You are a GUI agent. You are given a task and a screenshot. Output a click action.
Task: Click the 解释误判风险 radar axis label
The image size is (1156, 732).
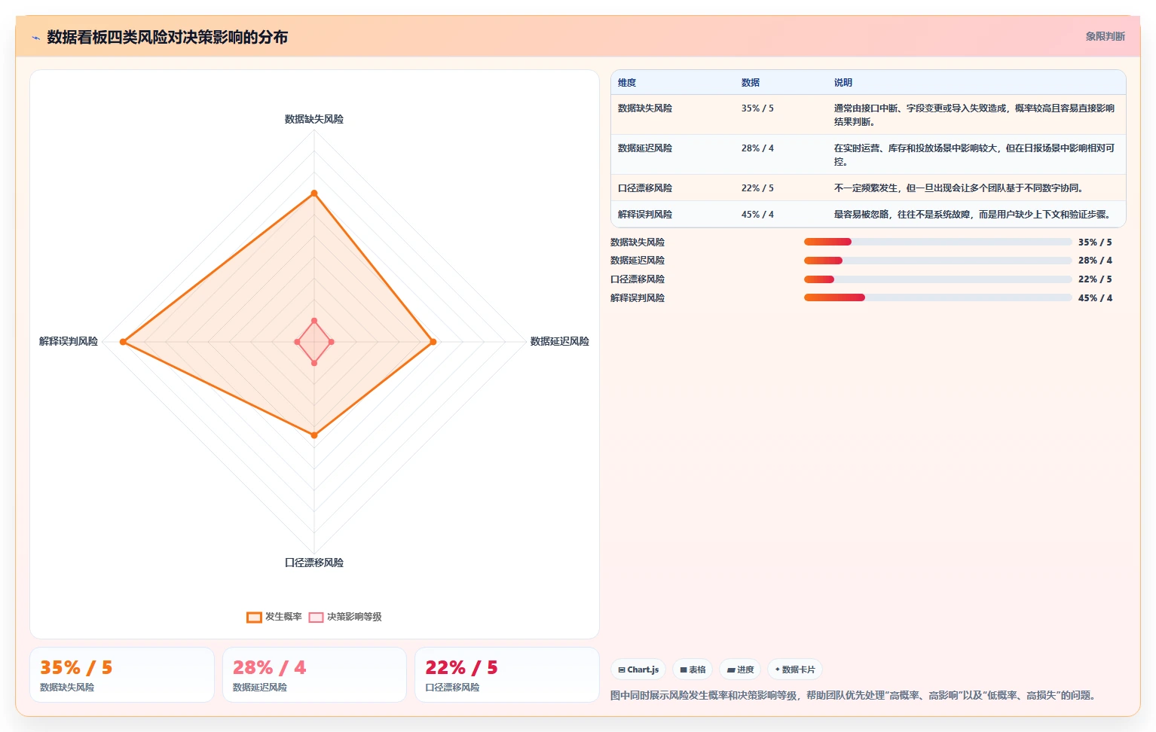pyautogui.click(x=69, y=341)
